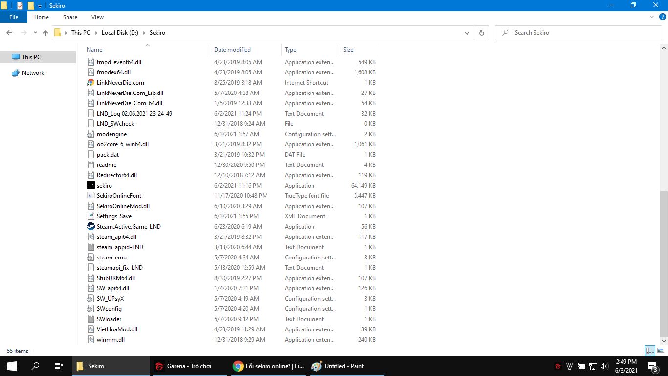
Task: Expand the recent locations chevron beside the Back button
Action: 34,32
